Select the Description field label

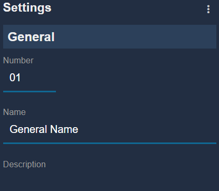24,165
